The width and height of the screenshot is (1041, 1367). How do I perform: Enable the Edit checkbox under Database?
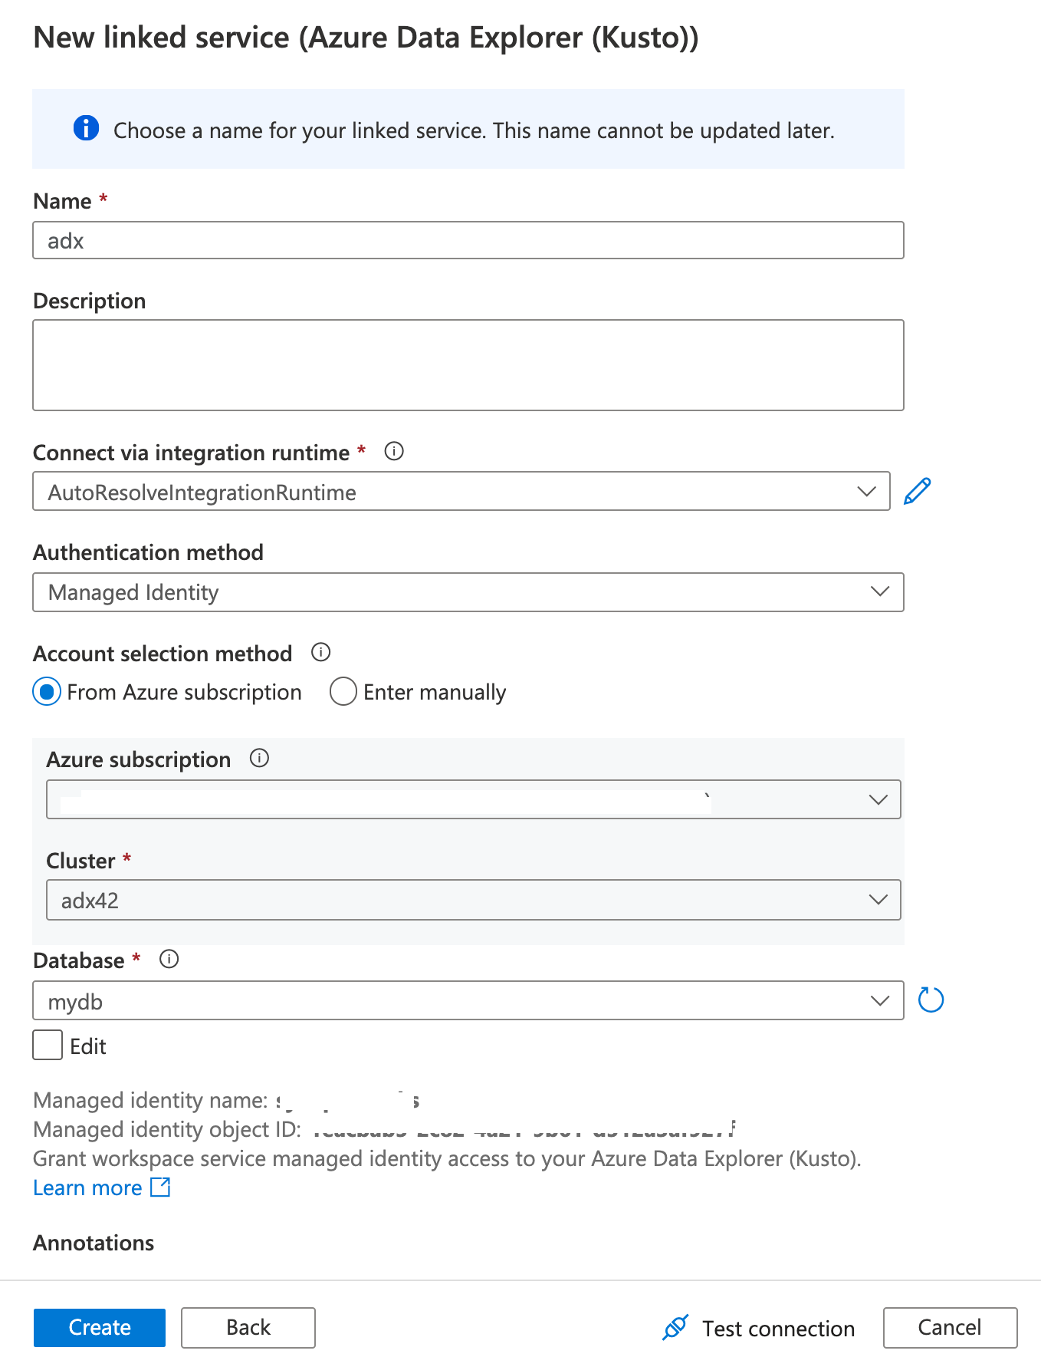(48, 1045)
